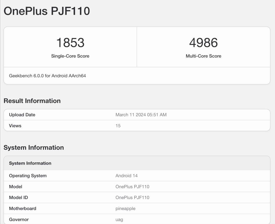Click the Views row label

[15, 126]
